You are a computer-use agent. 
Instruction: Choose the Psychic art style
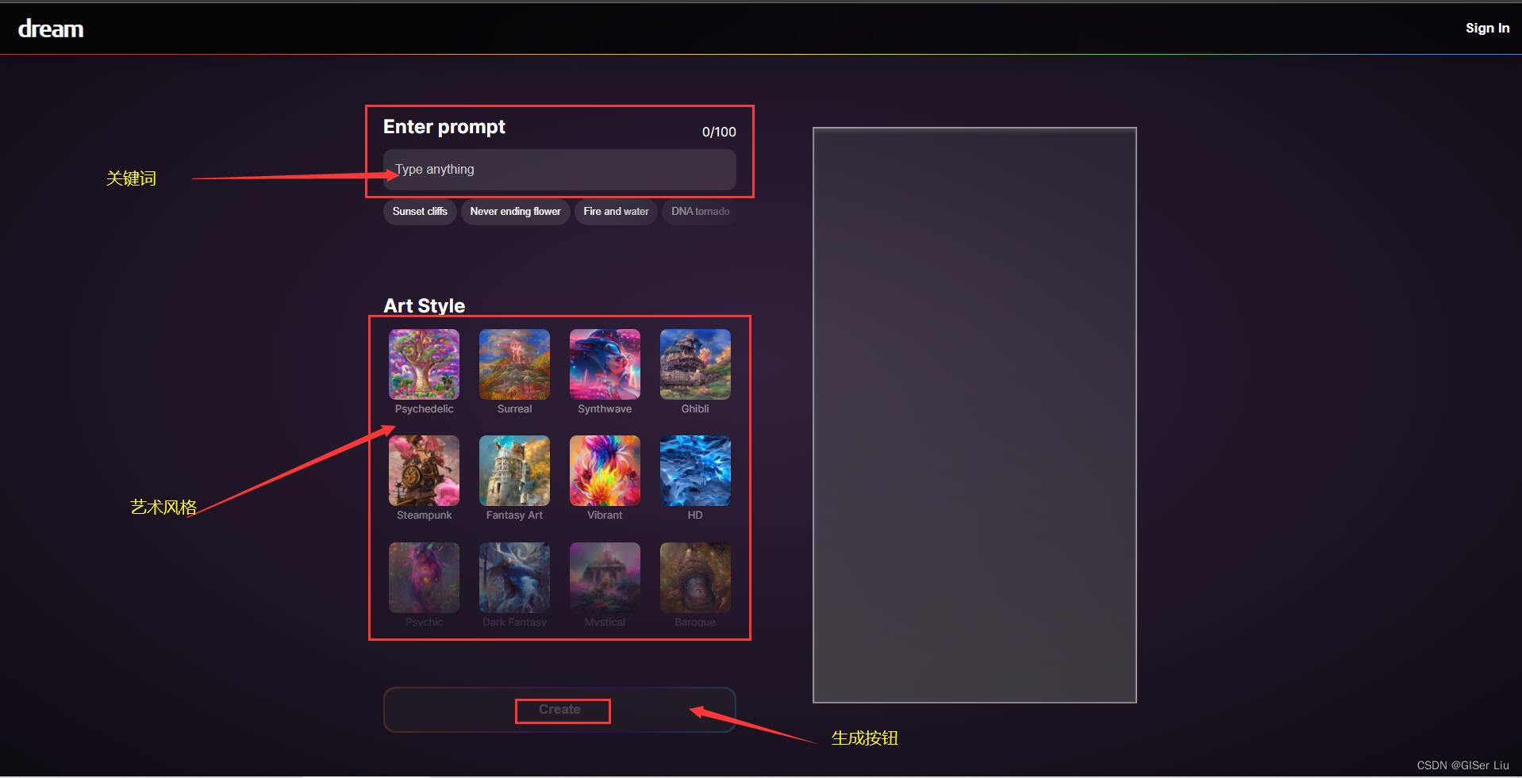click(x=424, y=577)
